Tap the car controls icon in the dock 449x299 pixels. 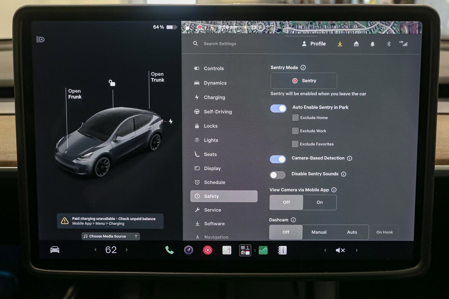tap(55, 249)
